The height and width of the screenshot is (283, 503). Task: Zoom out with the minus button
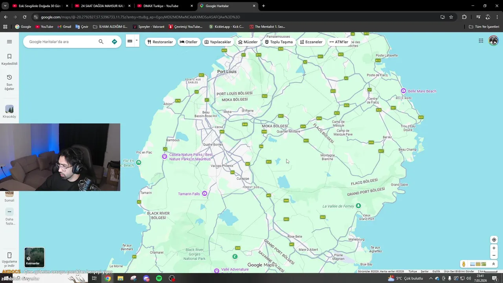coord(494,255)
